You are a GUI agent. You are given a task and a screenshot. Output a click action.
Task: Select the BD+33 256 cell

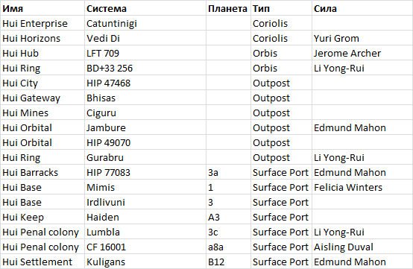145,68
